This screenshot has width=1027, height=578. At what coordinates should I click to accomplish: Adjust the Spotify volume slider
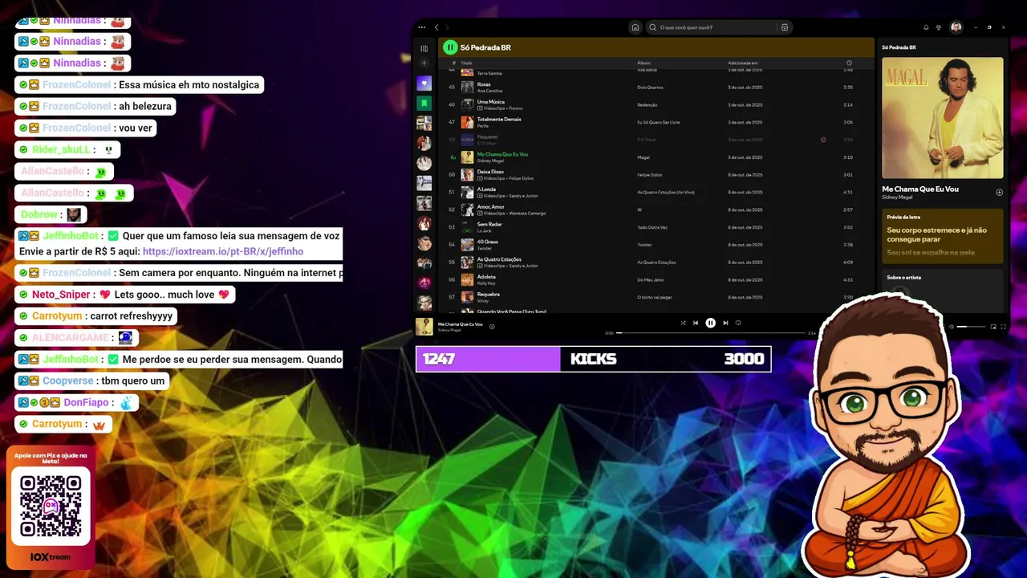click(972, 327)
